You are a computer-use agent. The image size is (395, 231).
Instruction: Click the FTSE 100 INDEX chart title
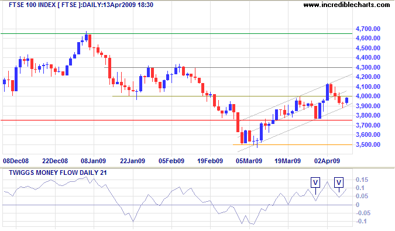(x=81, y=5)
